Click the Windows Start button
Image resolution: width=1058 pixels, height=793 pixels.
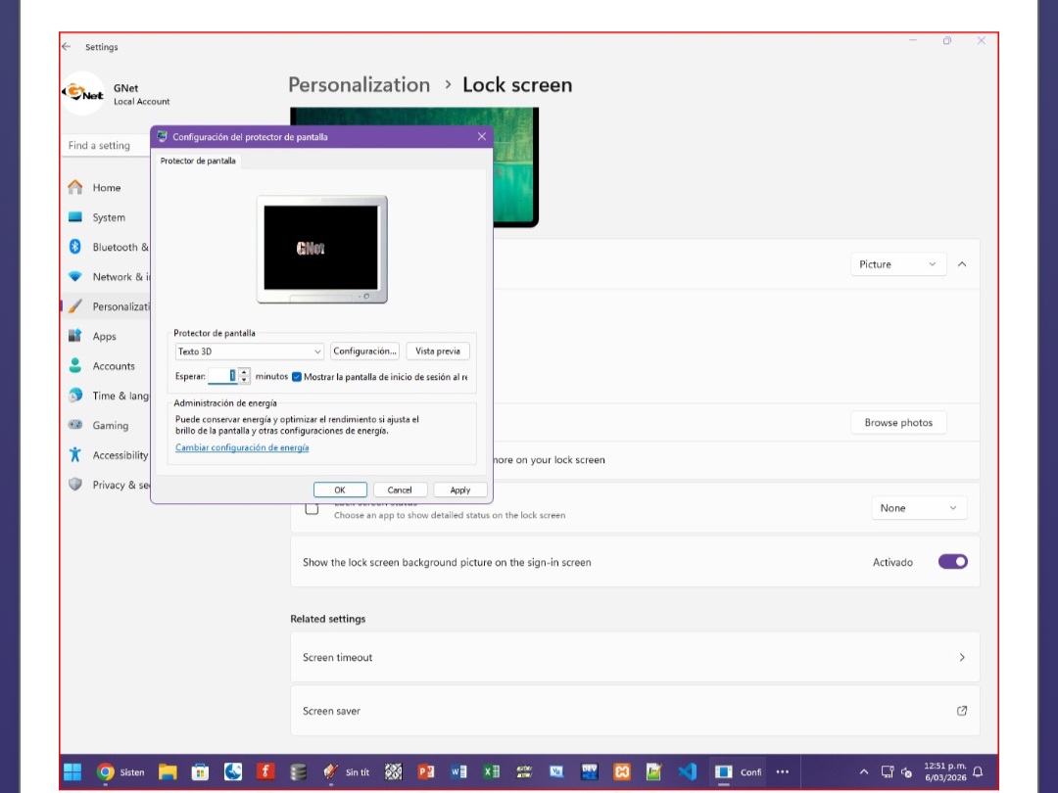72,771
